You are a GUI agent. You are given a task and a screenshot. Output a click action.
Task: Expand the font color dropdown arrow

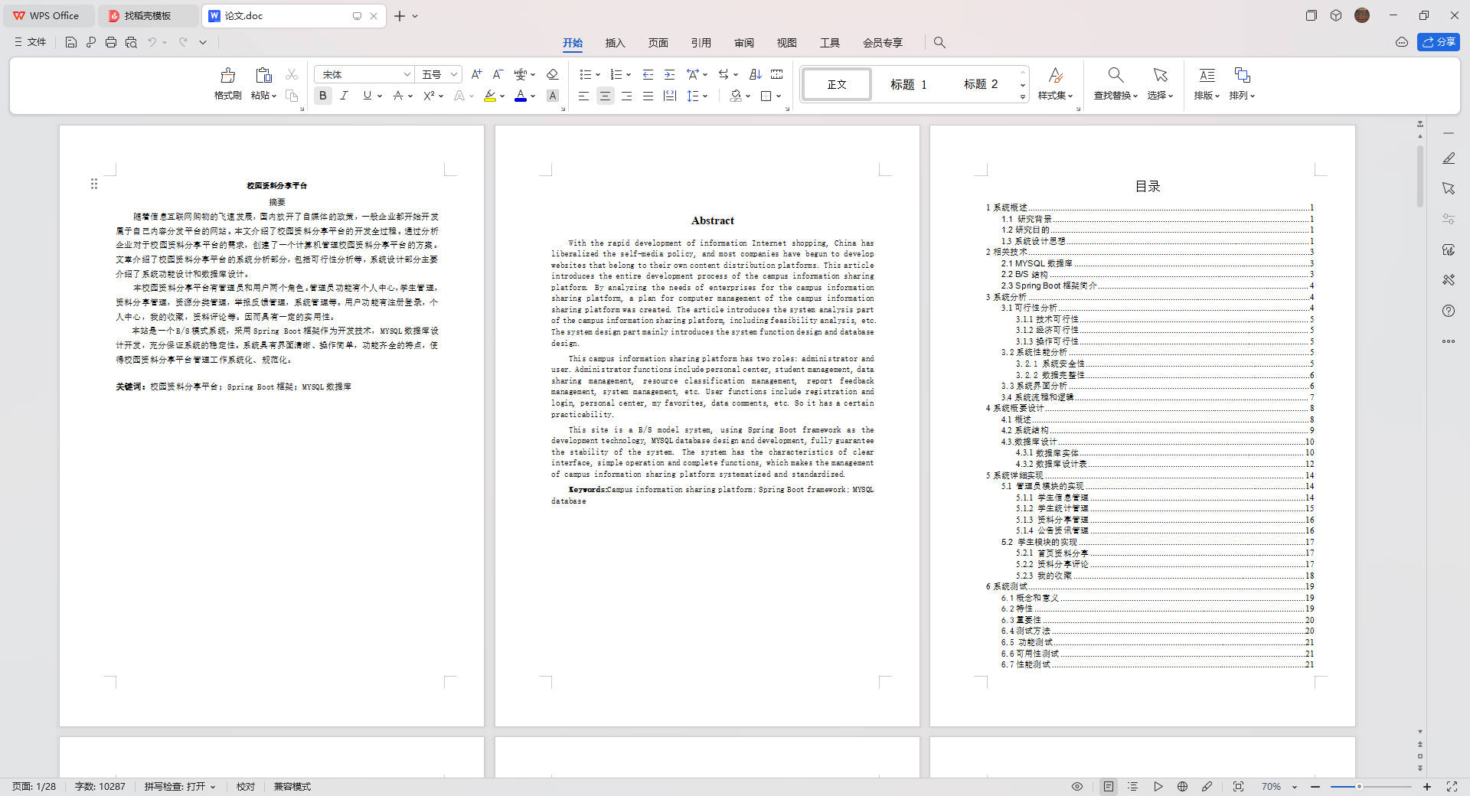coord(533,96)
